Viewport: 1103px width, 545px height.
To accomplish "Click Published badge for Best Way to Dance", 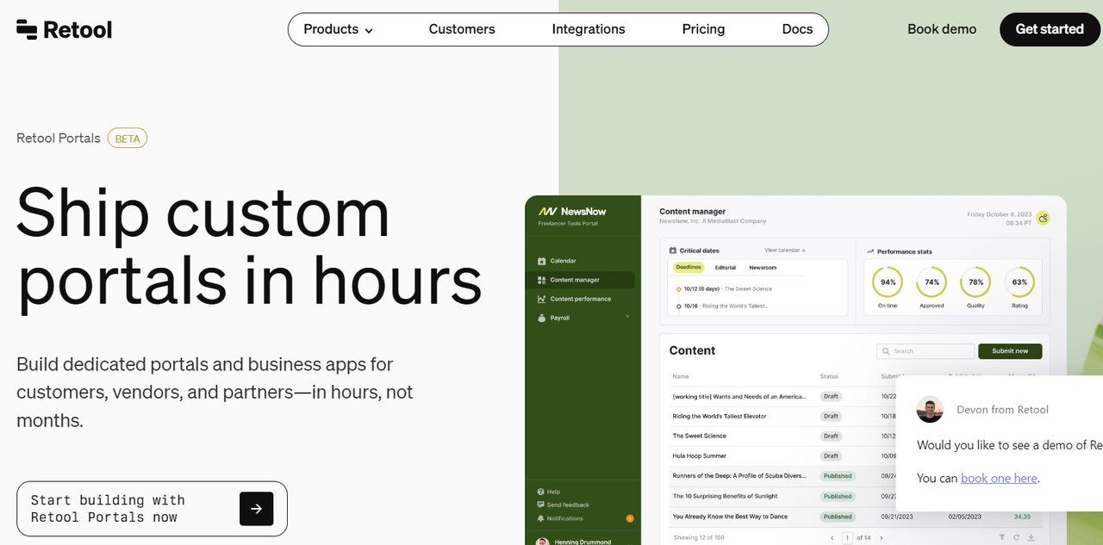I will point(837,517).
